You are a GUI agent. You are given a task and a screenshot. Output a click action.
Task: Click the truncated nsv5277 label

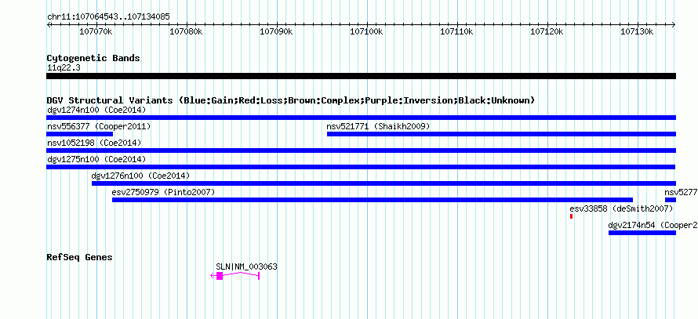click(x=681, y=192)
